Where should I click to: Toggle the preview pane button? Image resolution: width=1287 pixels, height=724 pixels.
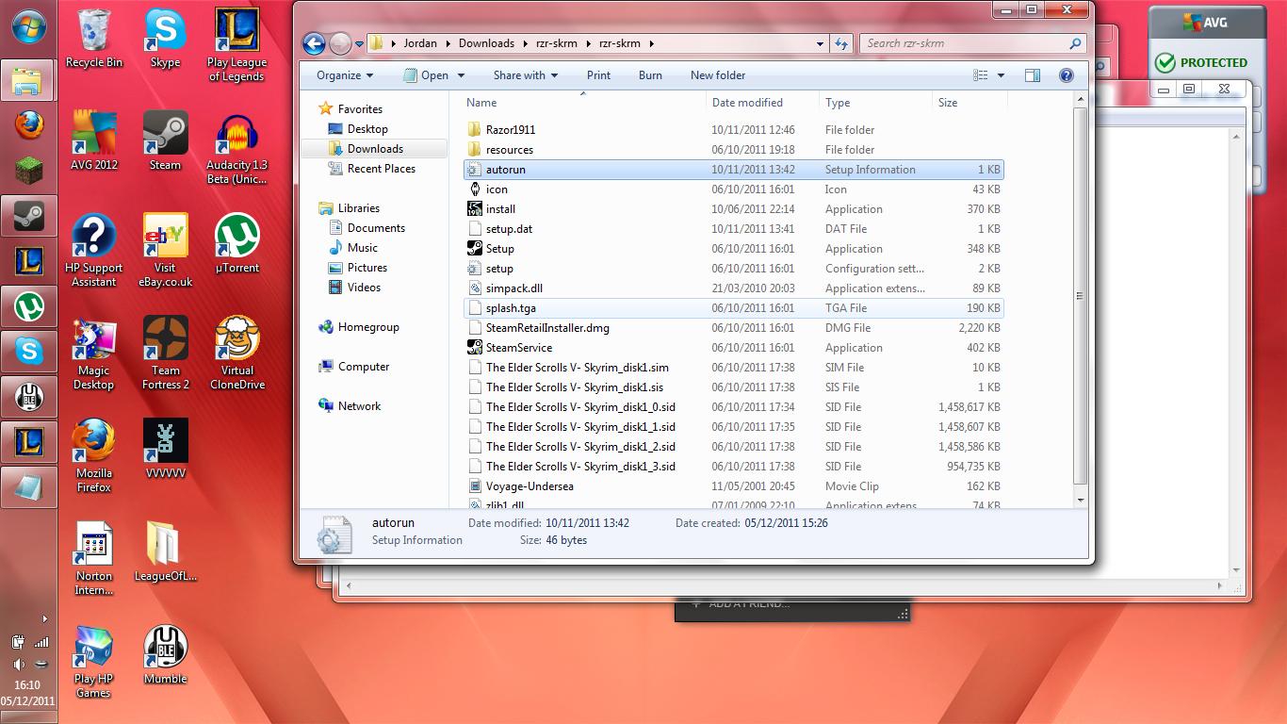[1033, 75]
